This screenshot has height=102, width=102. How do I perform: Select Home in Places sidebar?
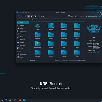[x=23, y=23]
